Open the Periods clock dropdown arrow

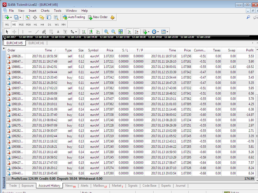pyautogui.click(x=158, y=32)
